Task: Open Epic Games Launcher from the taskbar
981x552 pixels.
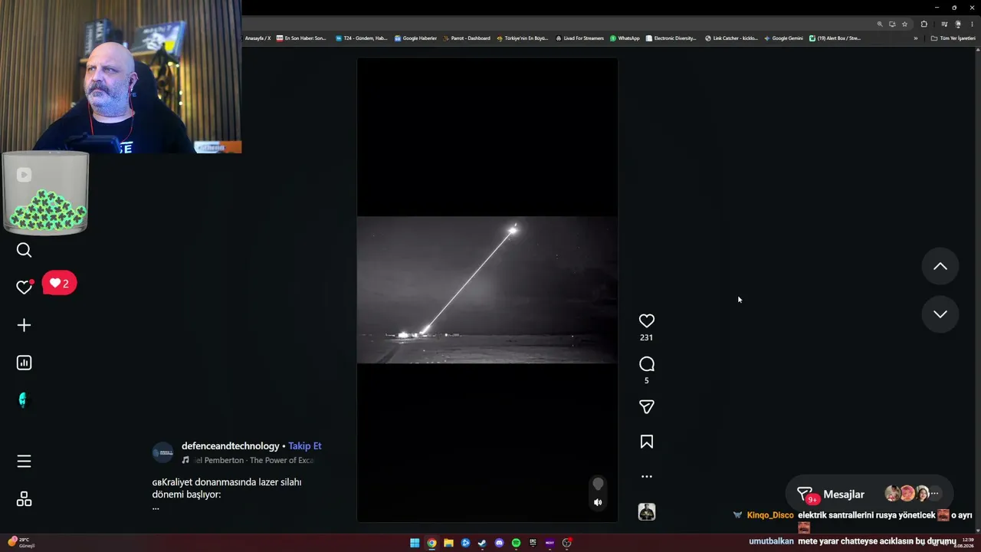Action: (x=533, y=543)
